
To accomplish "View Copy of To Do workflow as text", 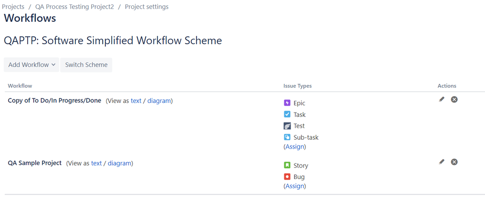I will (x=136, y=100).
